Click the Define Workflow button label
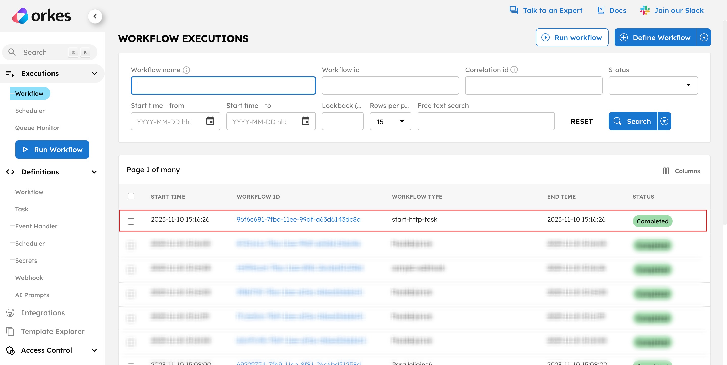 (x=661, y=38)
